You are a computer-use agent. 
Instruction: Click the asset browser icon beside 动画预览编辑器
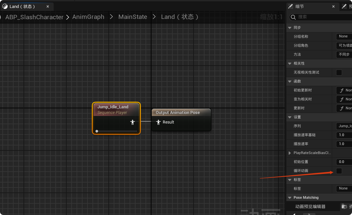click(x=344, y=206)
